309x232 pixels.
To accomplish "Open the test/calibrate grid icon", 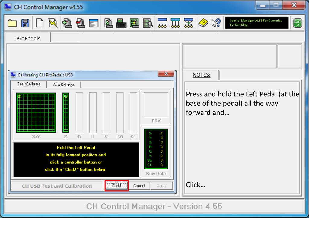I will (x=135, y=23).
